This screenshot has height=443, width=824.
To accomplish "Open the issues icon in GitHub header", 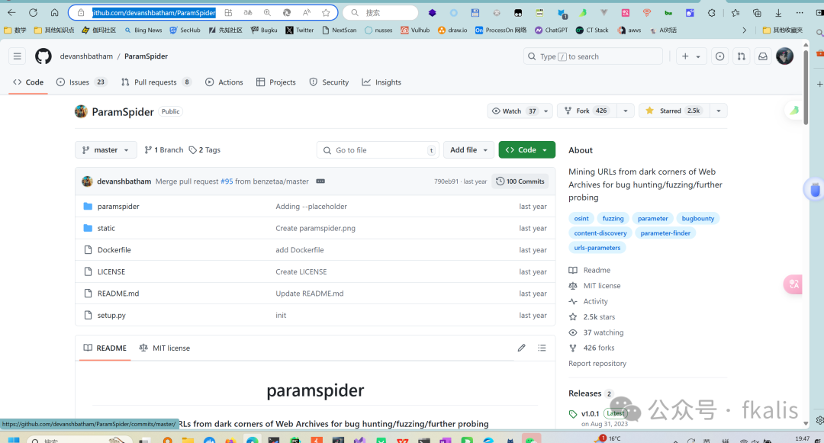I will pos(720,56).
